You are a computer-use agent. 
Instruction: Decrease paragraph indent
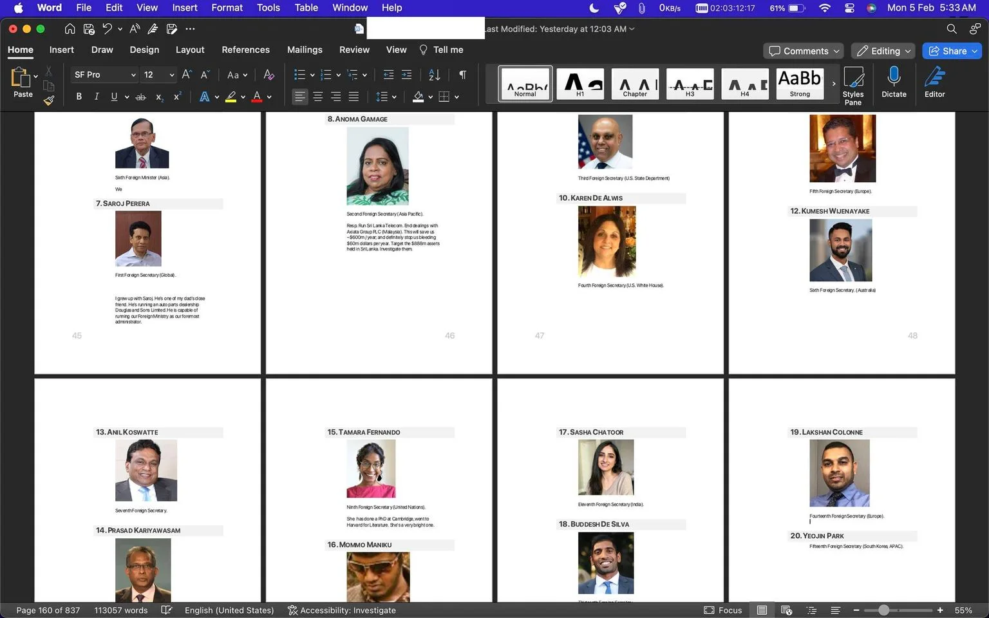[388, 75]
